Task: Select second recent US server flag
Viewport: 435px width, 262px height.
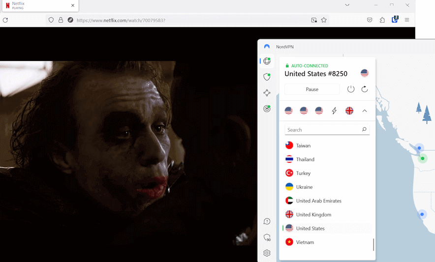Action: point(304,111)
